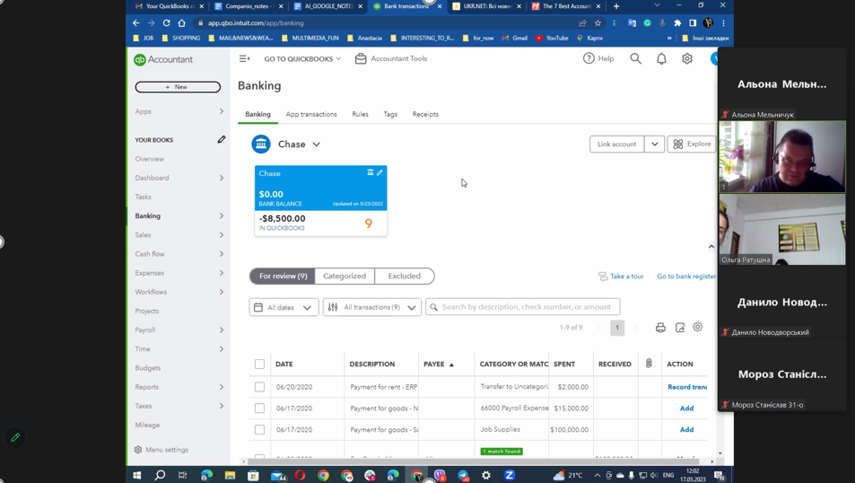
Task: Click the Explore button
Action: (692, 144)
